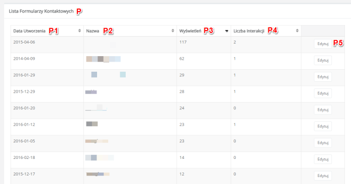
Task: Click the Wyświetleń column header
Action: click(204, 31)
